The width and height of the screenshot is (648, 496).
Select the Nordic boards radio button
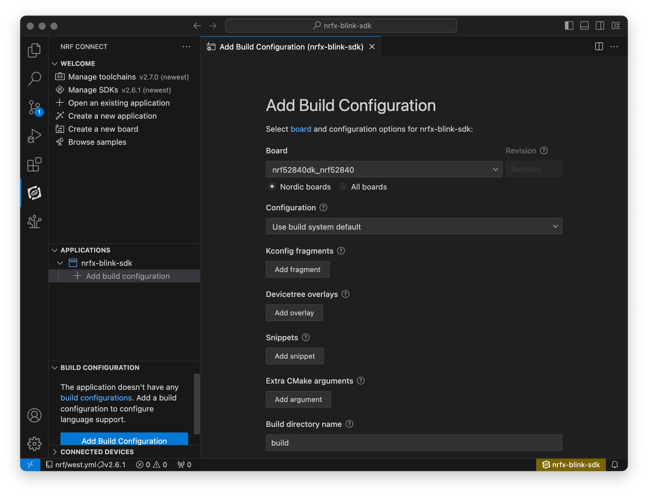coord(272,187)
